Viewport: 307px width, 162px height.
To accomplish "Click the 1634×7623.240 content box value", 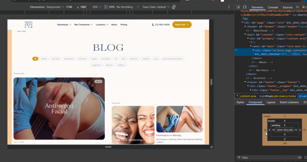I will pos(285,130).
